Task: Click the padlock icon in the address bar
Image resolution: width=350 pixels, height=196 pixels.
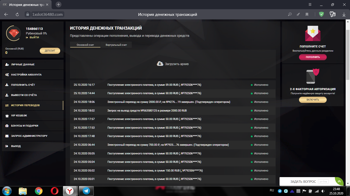Action: coord(28,15)
